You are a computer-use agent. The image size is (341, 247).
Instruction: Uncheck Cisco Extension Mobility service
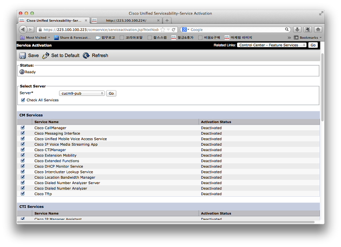click(x=23, y=155)
